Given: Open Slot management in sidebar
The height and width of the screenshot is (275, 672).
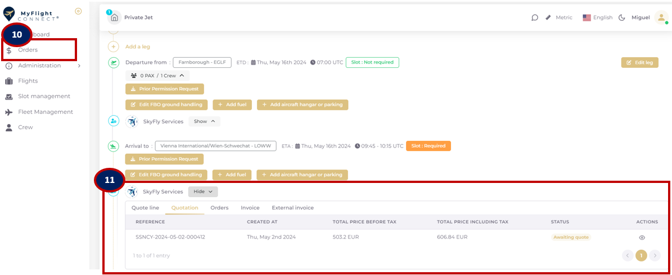Looking at the screenshot, I should tap(44, 97).
